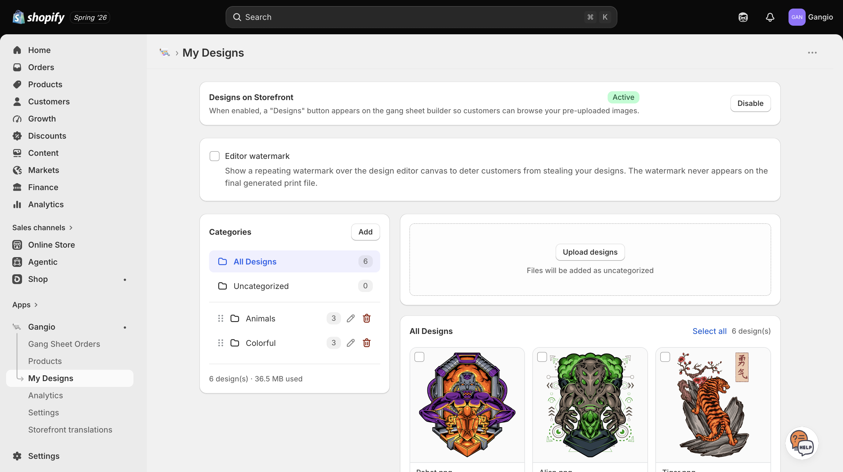Expand the Apps section
The width and height of the screenshot is (843, 472).
pyautogui.click(x=25, y=305)
